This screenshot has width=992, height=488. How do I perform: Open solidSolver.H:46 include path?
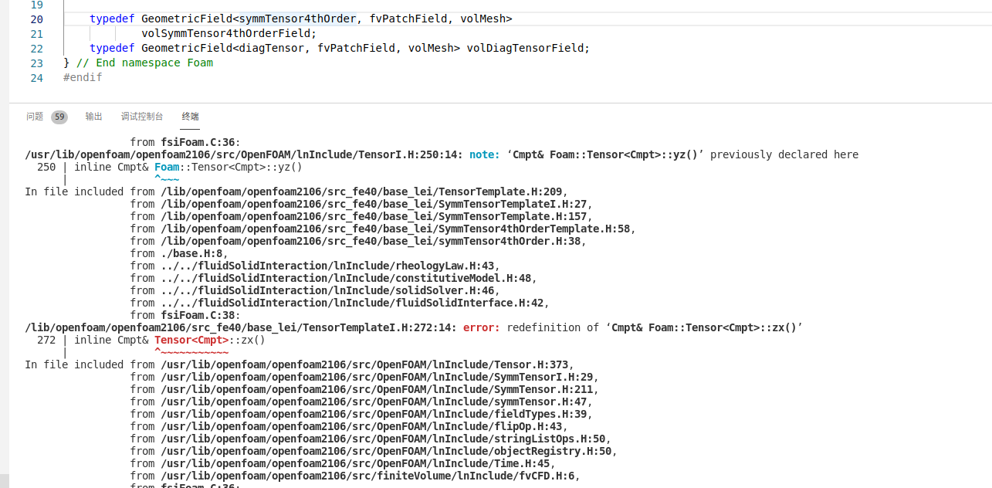point(327,290)
